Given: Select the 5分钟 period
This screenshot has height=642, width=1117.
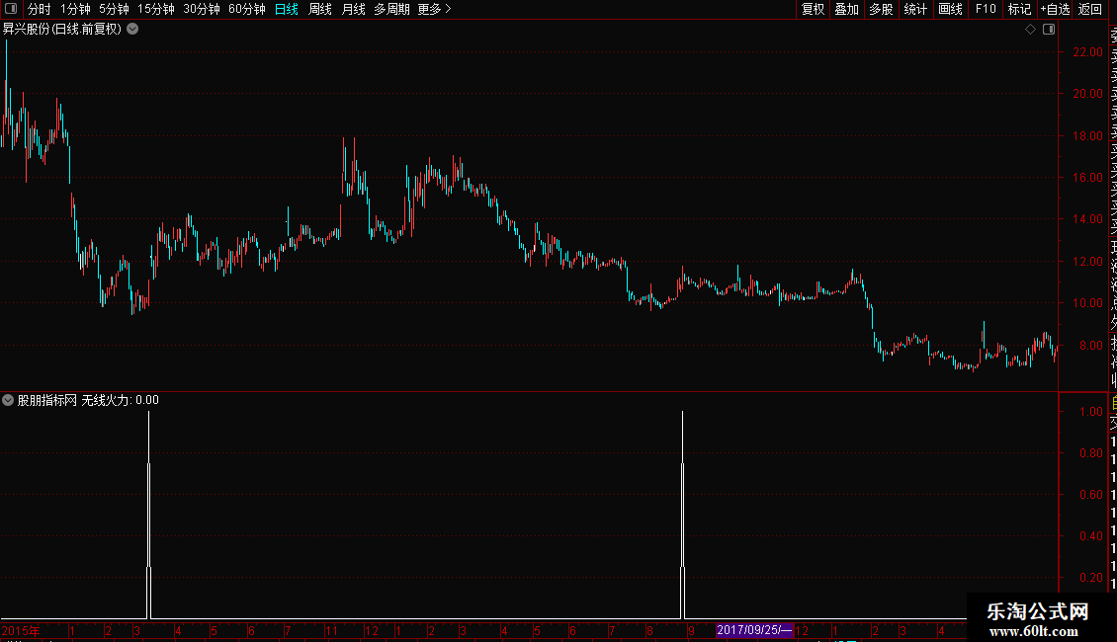Looking at the screenshot, I should click(114, 9).
